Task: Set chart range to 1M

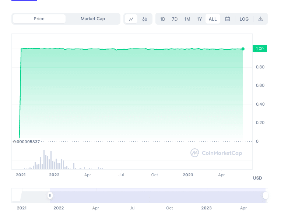Action: [187, 19]
